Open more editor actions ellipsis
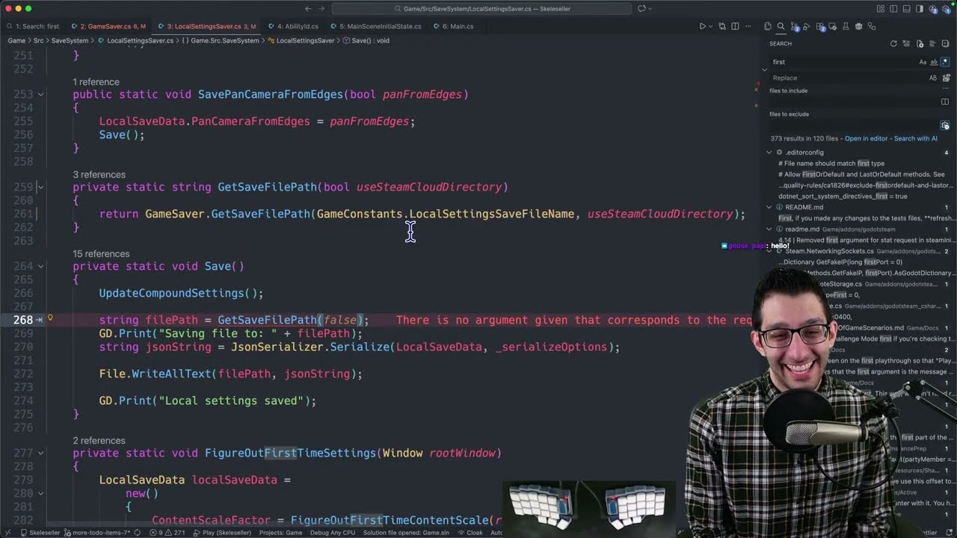Viewport: 957px width, 538px height. [748, 26]
